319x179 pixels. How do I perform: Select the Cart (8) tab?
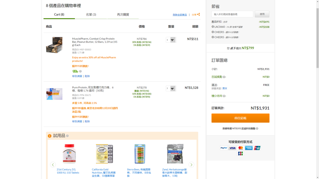click(x=59, y=15)
